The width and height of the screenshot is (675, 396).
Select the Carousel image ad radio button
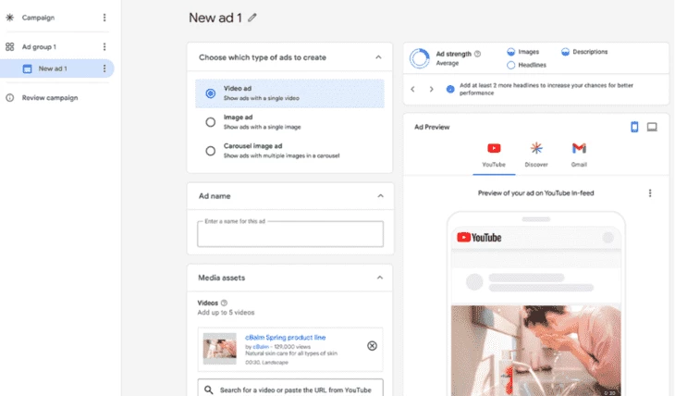point(211,151)
